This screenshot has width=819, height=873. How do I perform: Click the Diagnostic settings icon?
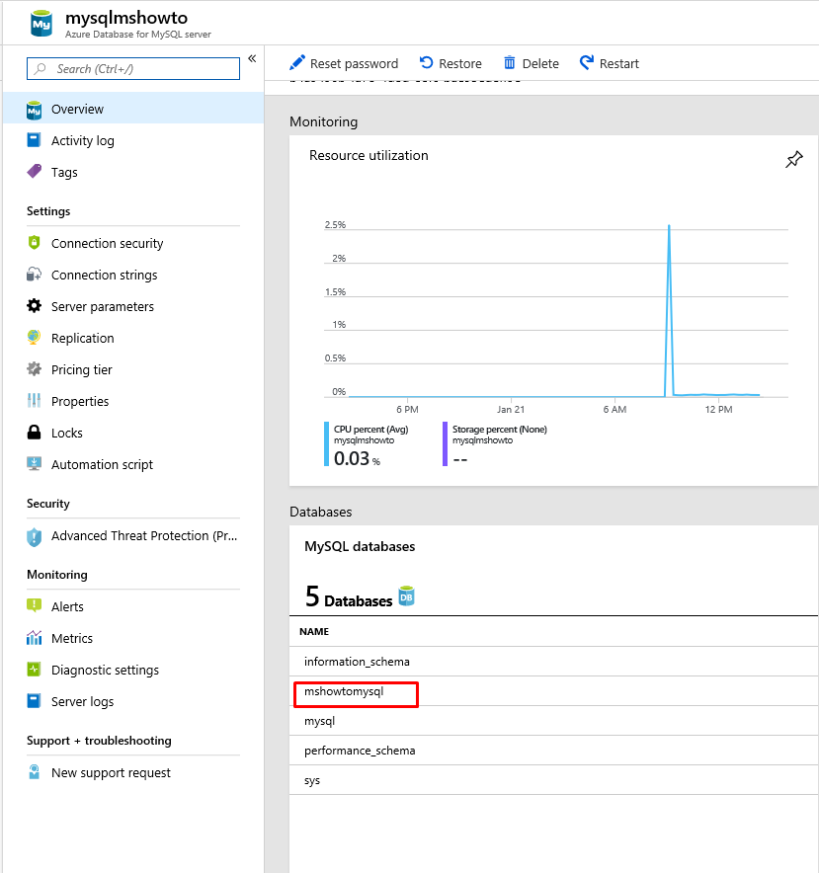point(34,669)
